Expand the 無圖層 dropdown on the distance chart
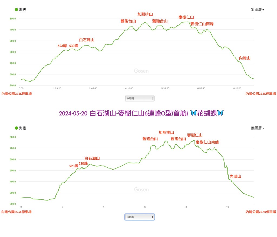The height and width of the screenshot is (237, 277). tap(257, 128)
